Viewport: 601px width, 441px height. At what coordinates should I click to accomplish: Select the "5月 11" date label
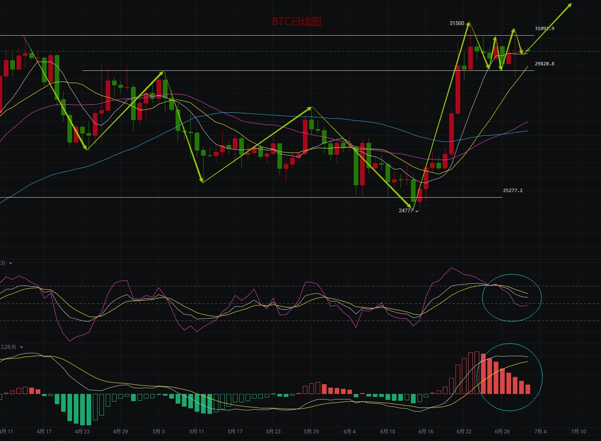point(197,432)
